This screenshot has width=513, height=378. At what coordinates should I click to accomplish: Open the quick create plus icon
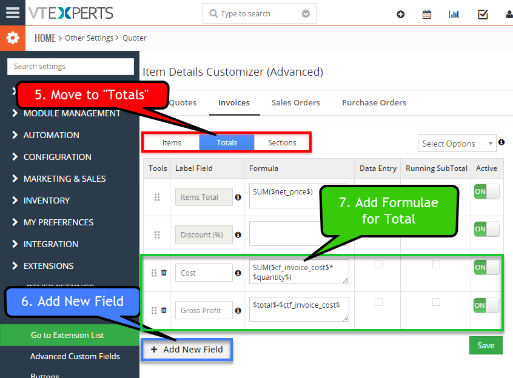click(400, 15)
